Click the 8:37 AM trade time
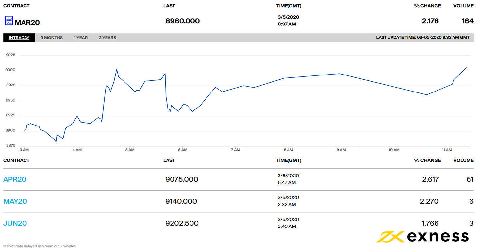The image size is (478, 251). point(287,24)
